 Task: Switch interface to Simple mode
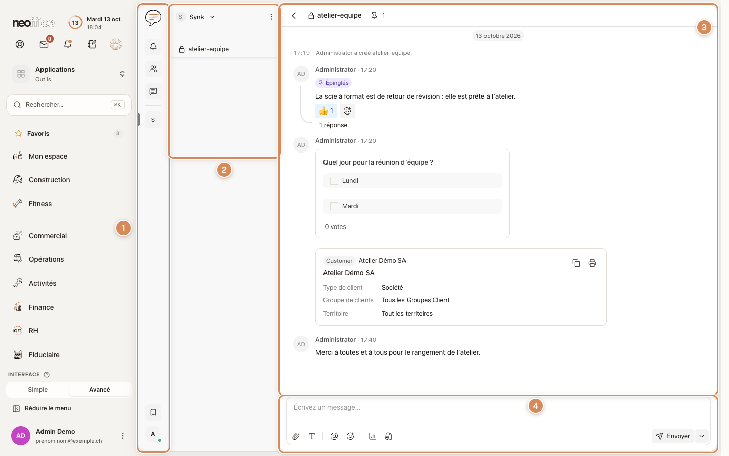point(38,390)
